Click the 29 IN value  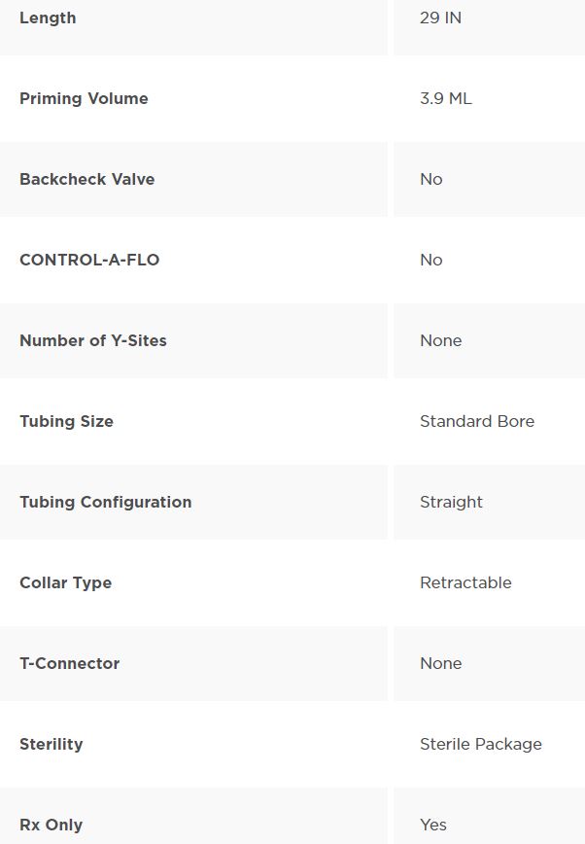pos(440,18)
